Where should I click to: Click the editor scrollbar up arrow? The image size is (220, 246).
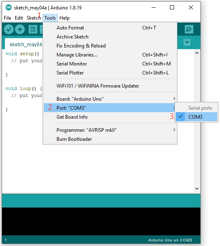197,53
